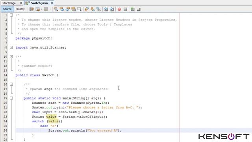
Task: Switch to the Start Page tab
Action: coord(9,3)
